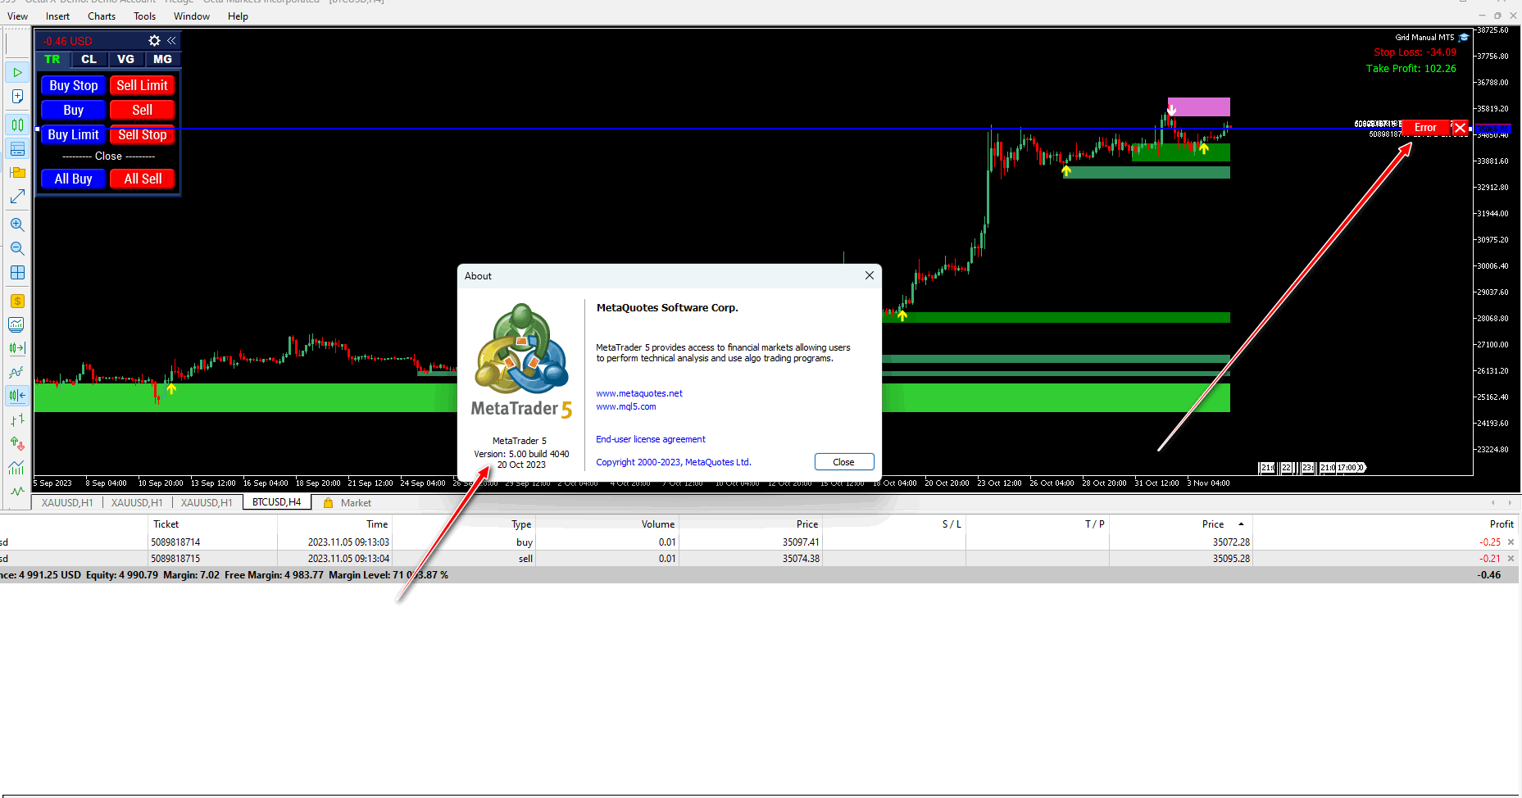Enable Algo Trading with the green play icon
This screenshot has width=1522, height=798.
coord(17,72)
